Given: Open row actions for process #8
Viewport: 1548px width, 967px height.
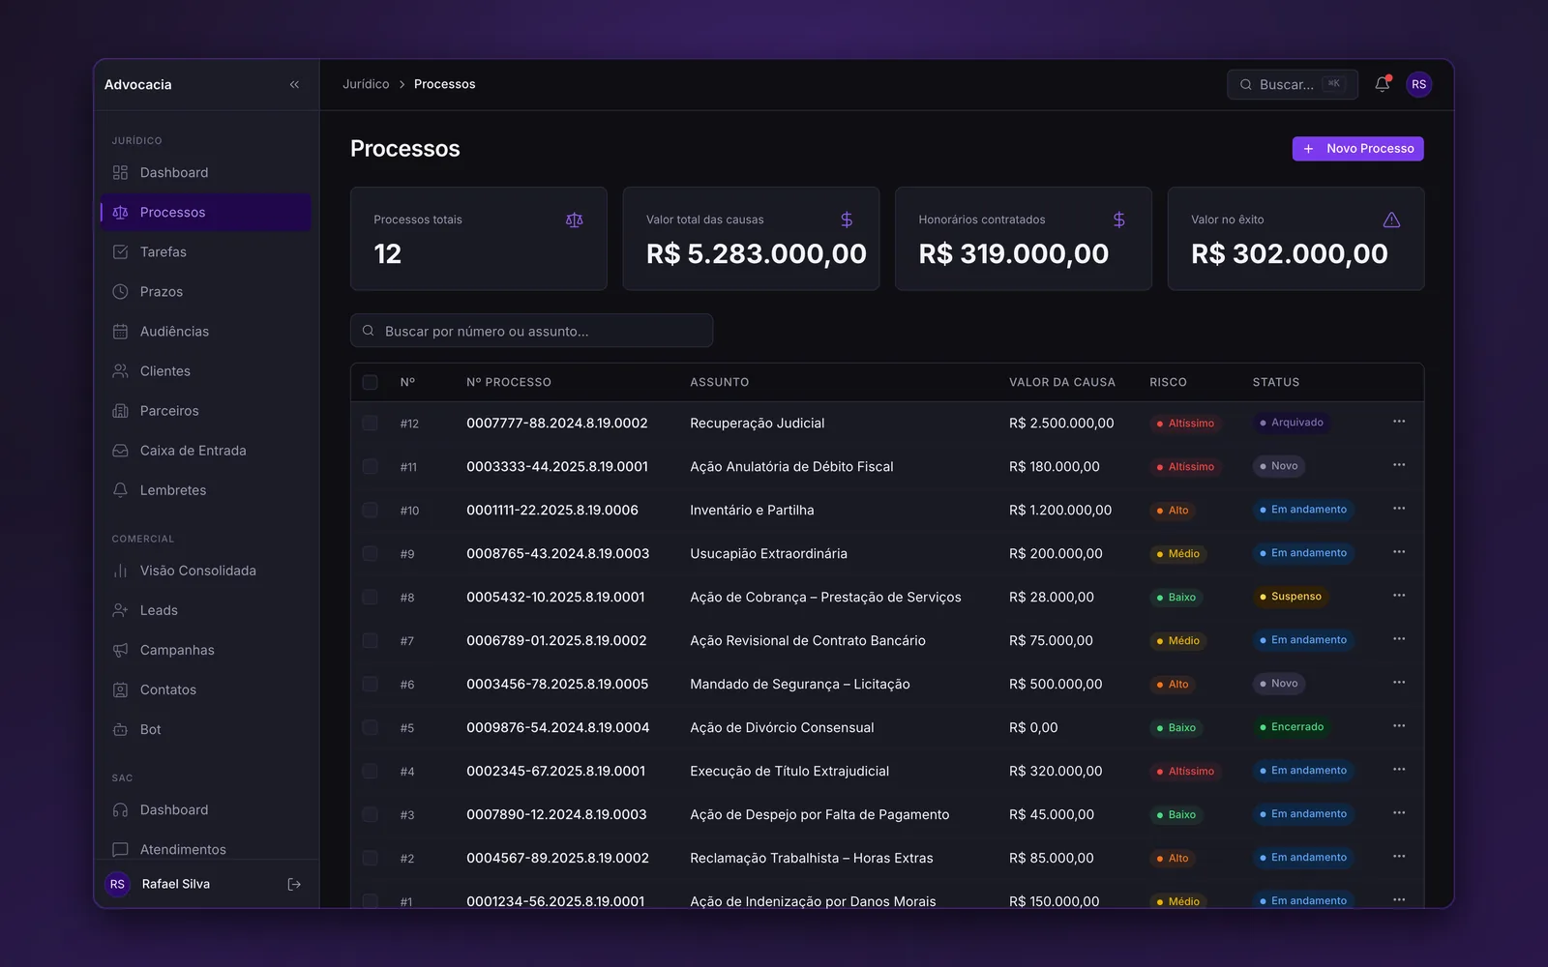Looking at the screenshot, I should 1399,596.
